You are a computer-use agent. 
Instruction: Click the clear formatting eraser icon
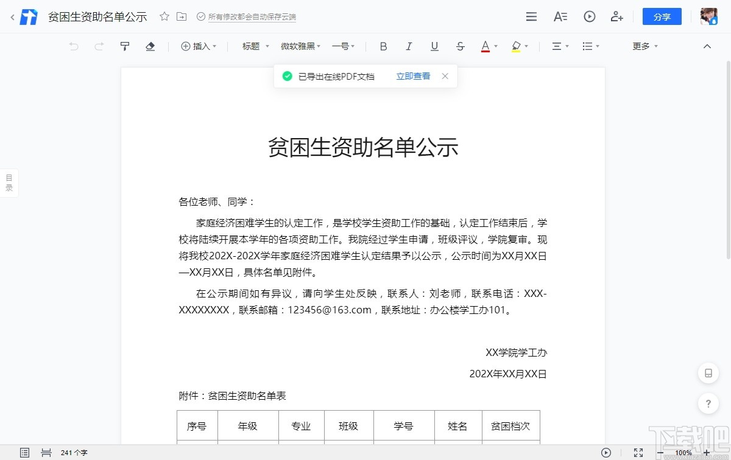[150, 46]
